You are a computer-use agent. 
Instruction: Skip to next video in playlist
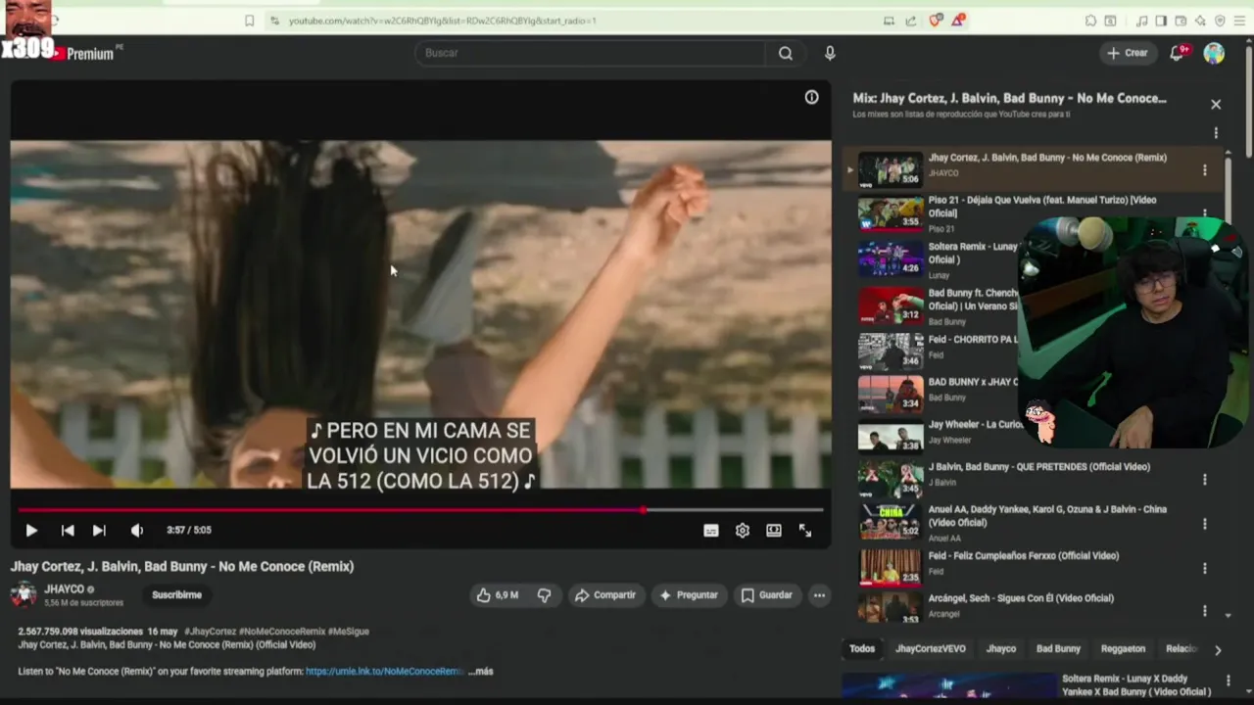point(99,530)
